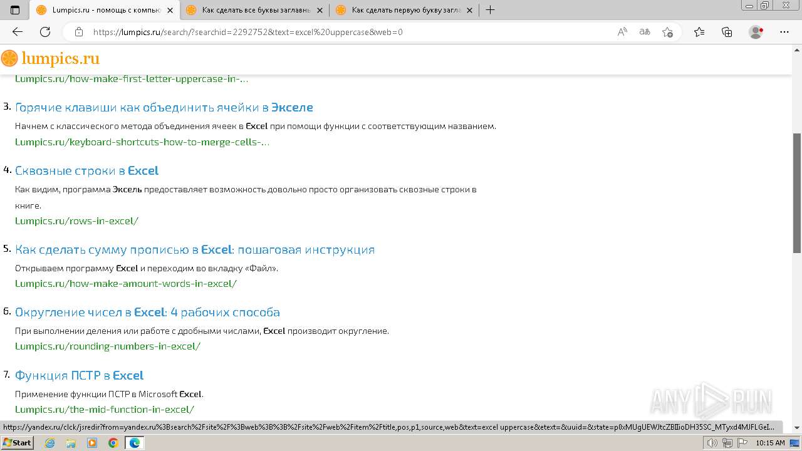This screenshot has height=451, width=802.
Task: Click the lumpics.ru orange logo
Action: [50, 59]
